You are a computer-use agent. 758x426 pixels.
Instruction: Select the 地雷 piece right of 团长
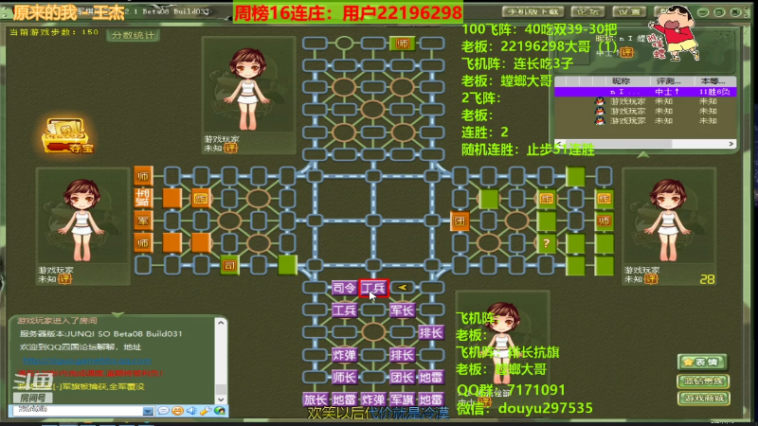click(431, 377)
